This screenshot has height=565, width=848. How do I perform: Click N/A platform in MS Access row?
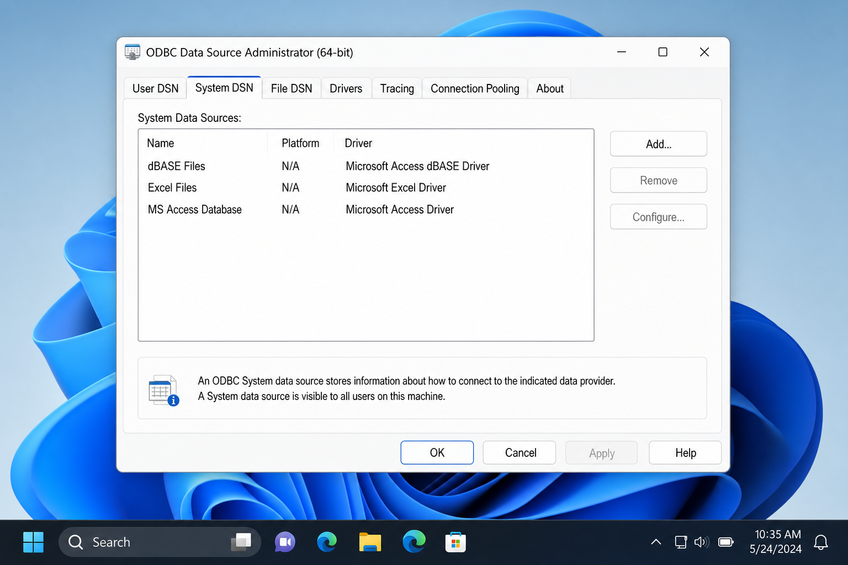coord(290,210)
